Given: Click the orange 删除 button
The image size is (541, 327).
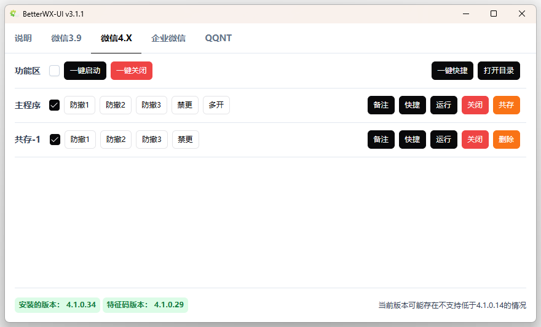Looking at the screenshot, I should click(x=507, y=140).
